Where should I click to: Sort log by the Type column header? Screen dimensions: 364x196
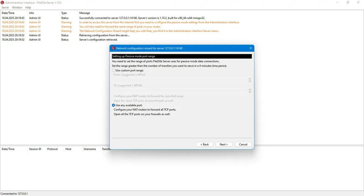(64, 13)
